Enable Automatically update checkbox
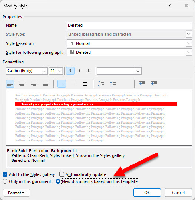 pyautogui.click(x=62, y=174)
